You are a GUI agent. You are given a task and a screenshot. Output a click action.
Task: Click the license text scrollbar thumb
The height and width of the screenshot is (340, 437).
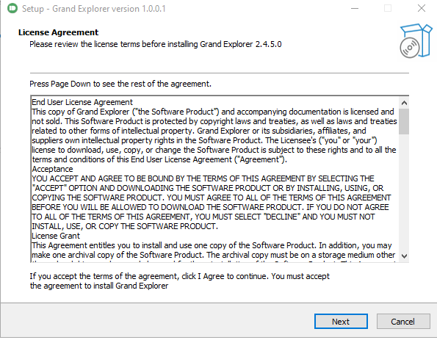(x=404, y=121)
